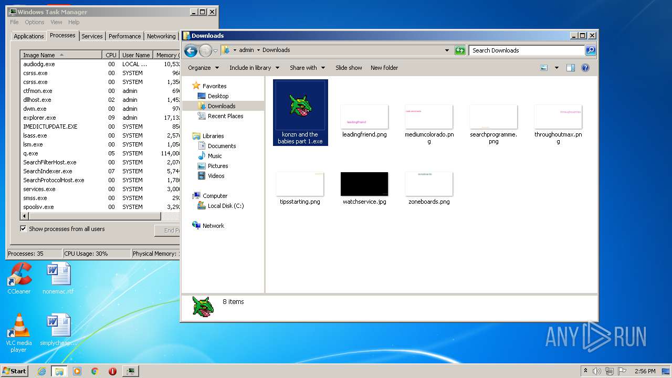Open CCleaner desktop shortcut

[x=19, y=279]
